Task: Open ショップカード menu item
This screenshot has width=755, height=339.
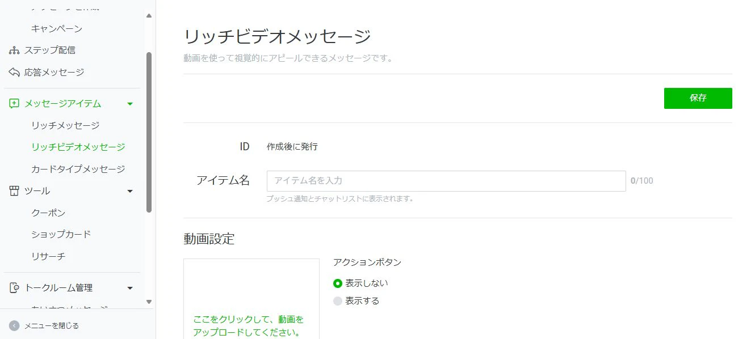Action: 61,234
